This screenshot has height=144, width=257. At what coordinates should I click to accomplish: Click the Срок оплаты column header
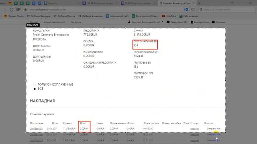pos(151,123)
